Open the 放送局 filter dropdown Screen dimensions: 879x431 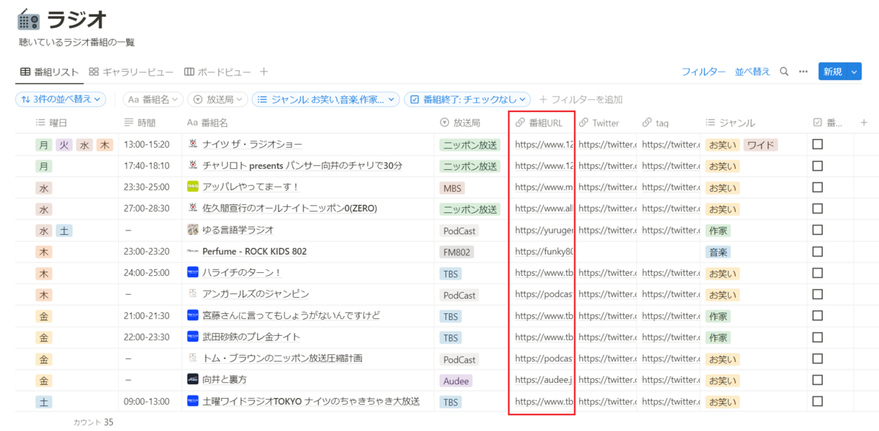click(216, 99)
